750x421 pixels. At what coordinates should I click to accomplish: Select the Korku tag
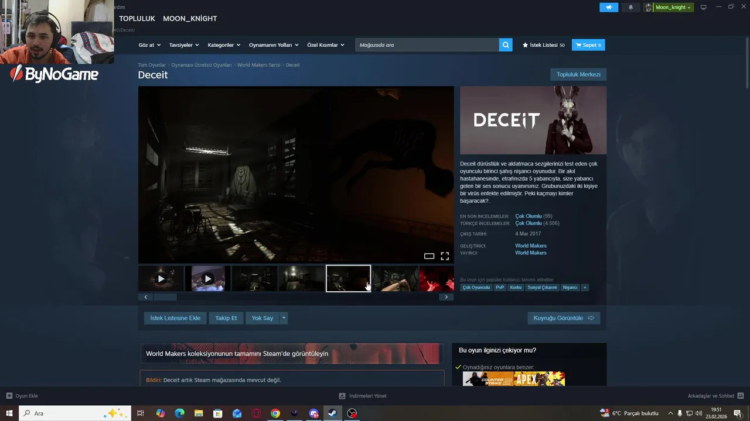[516, 287]
